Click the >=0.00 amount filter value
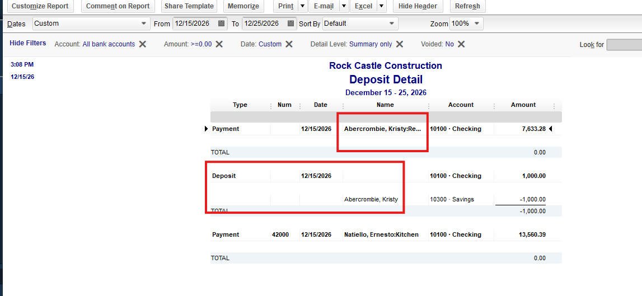The width and height of the screenshot is (642, 296). 201,44
